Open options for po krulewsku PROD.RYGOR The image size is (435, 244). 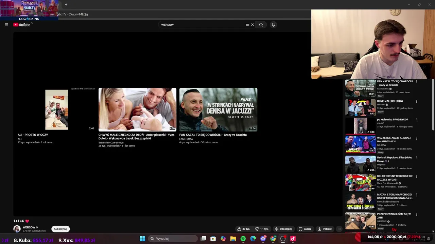pos(417,120)
